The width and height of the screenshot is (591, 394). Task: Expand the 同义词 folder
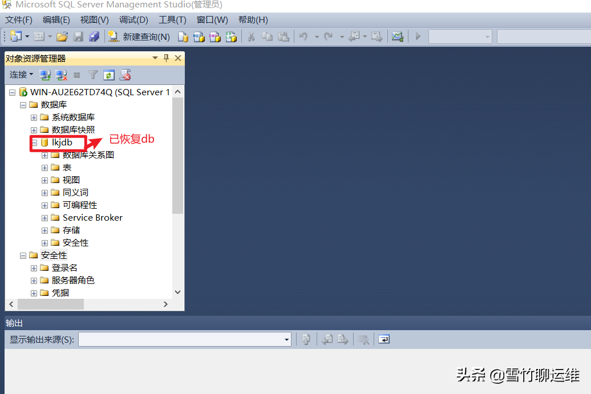[x=44, y=193]
